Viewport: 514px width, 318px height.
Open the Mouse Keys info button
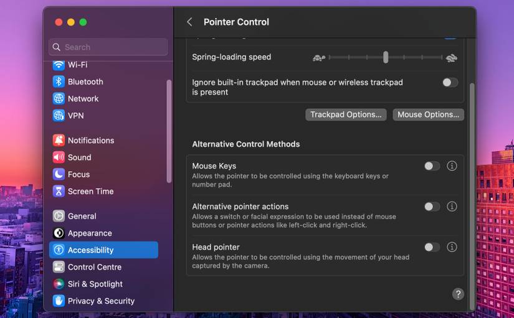click(452, 166)
